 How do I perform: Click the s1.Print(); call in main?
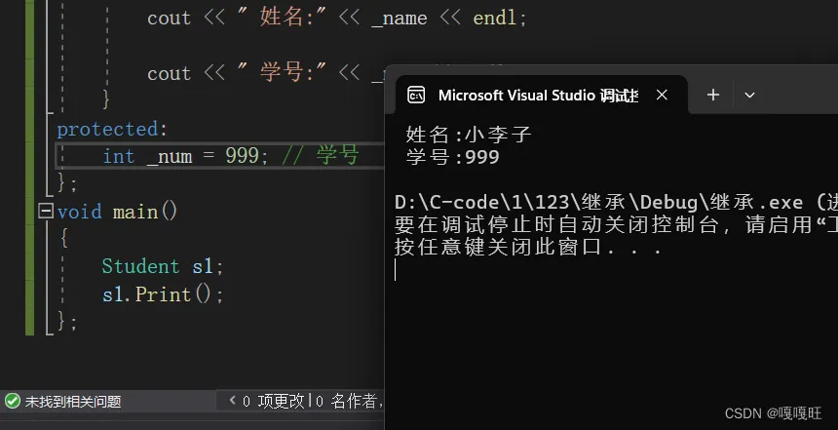[163, 293]
